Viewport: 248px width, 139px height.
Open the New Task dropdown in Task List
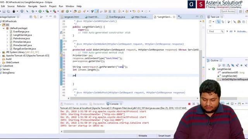(x=213, y=22)
